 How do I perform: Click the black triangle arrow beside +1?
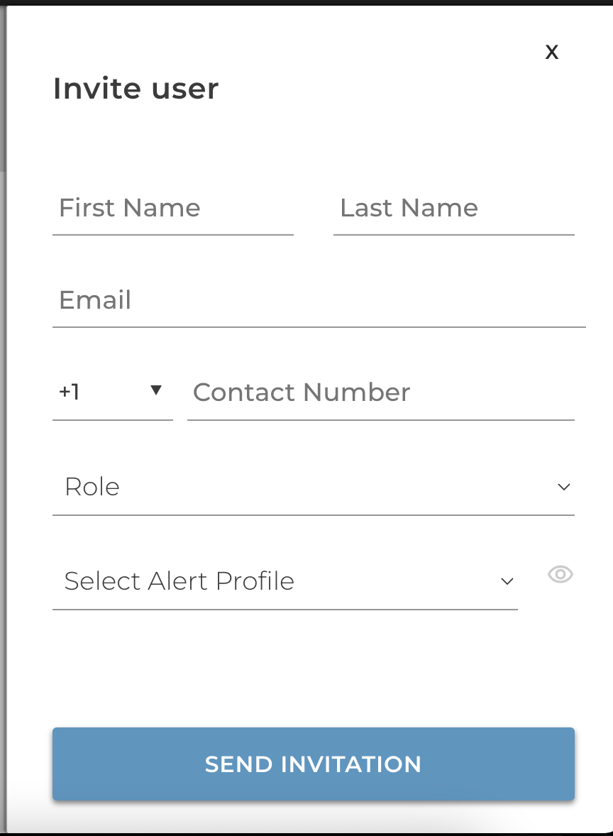point(155,390)
